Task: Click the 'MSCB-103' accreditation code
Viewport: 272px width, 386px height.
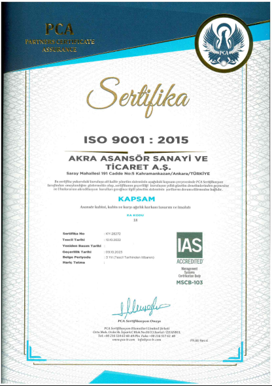Action: (x=190, y=282)
